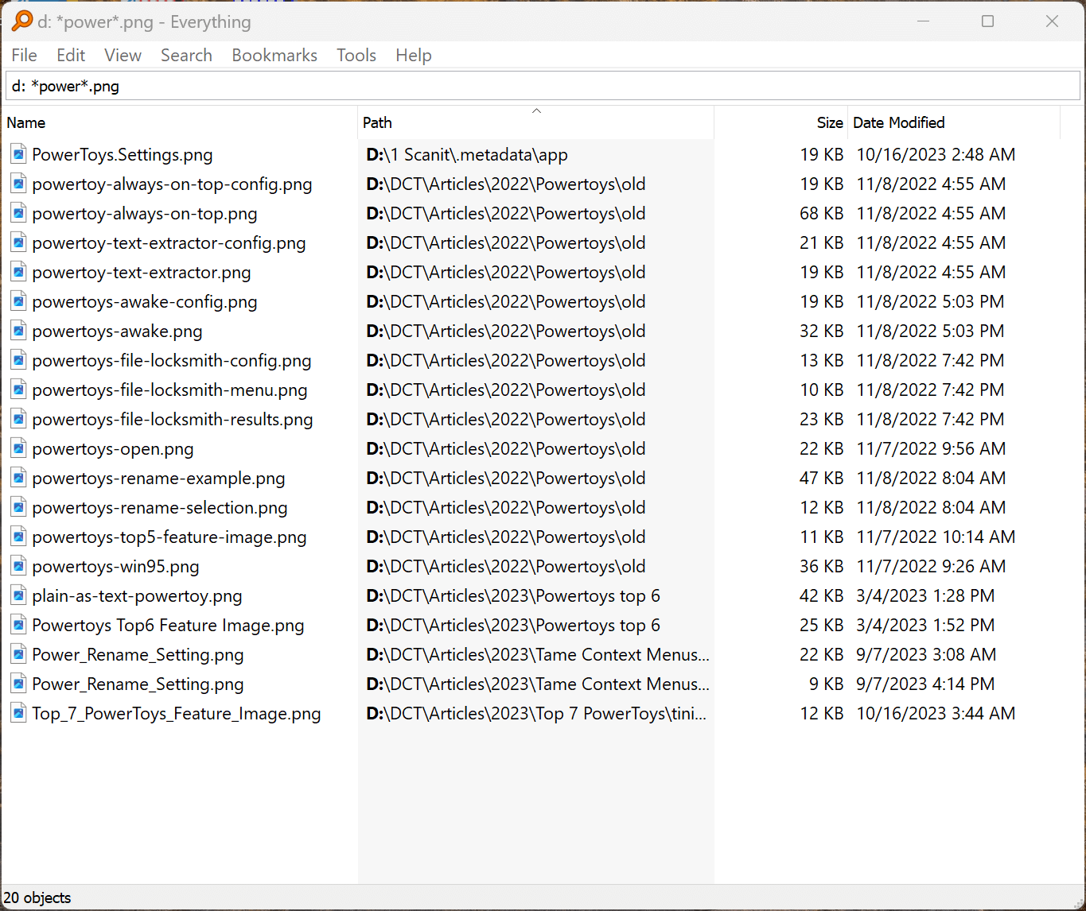Click the icon beside powertoys-top5-feature-image.png
This screenshot has height=911, width=1086.
tap(18, 537)
